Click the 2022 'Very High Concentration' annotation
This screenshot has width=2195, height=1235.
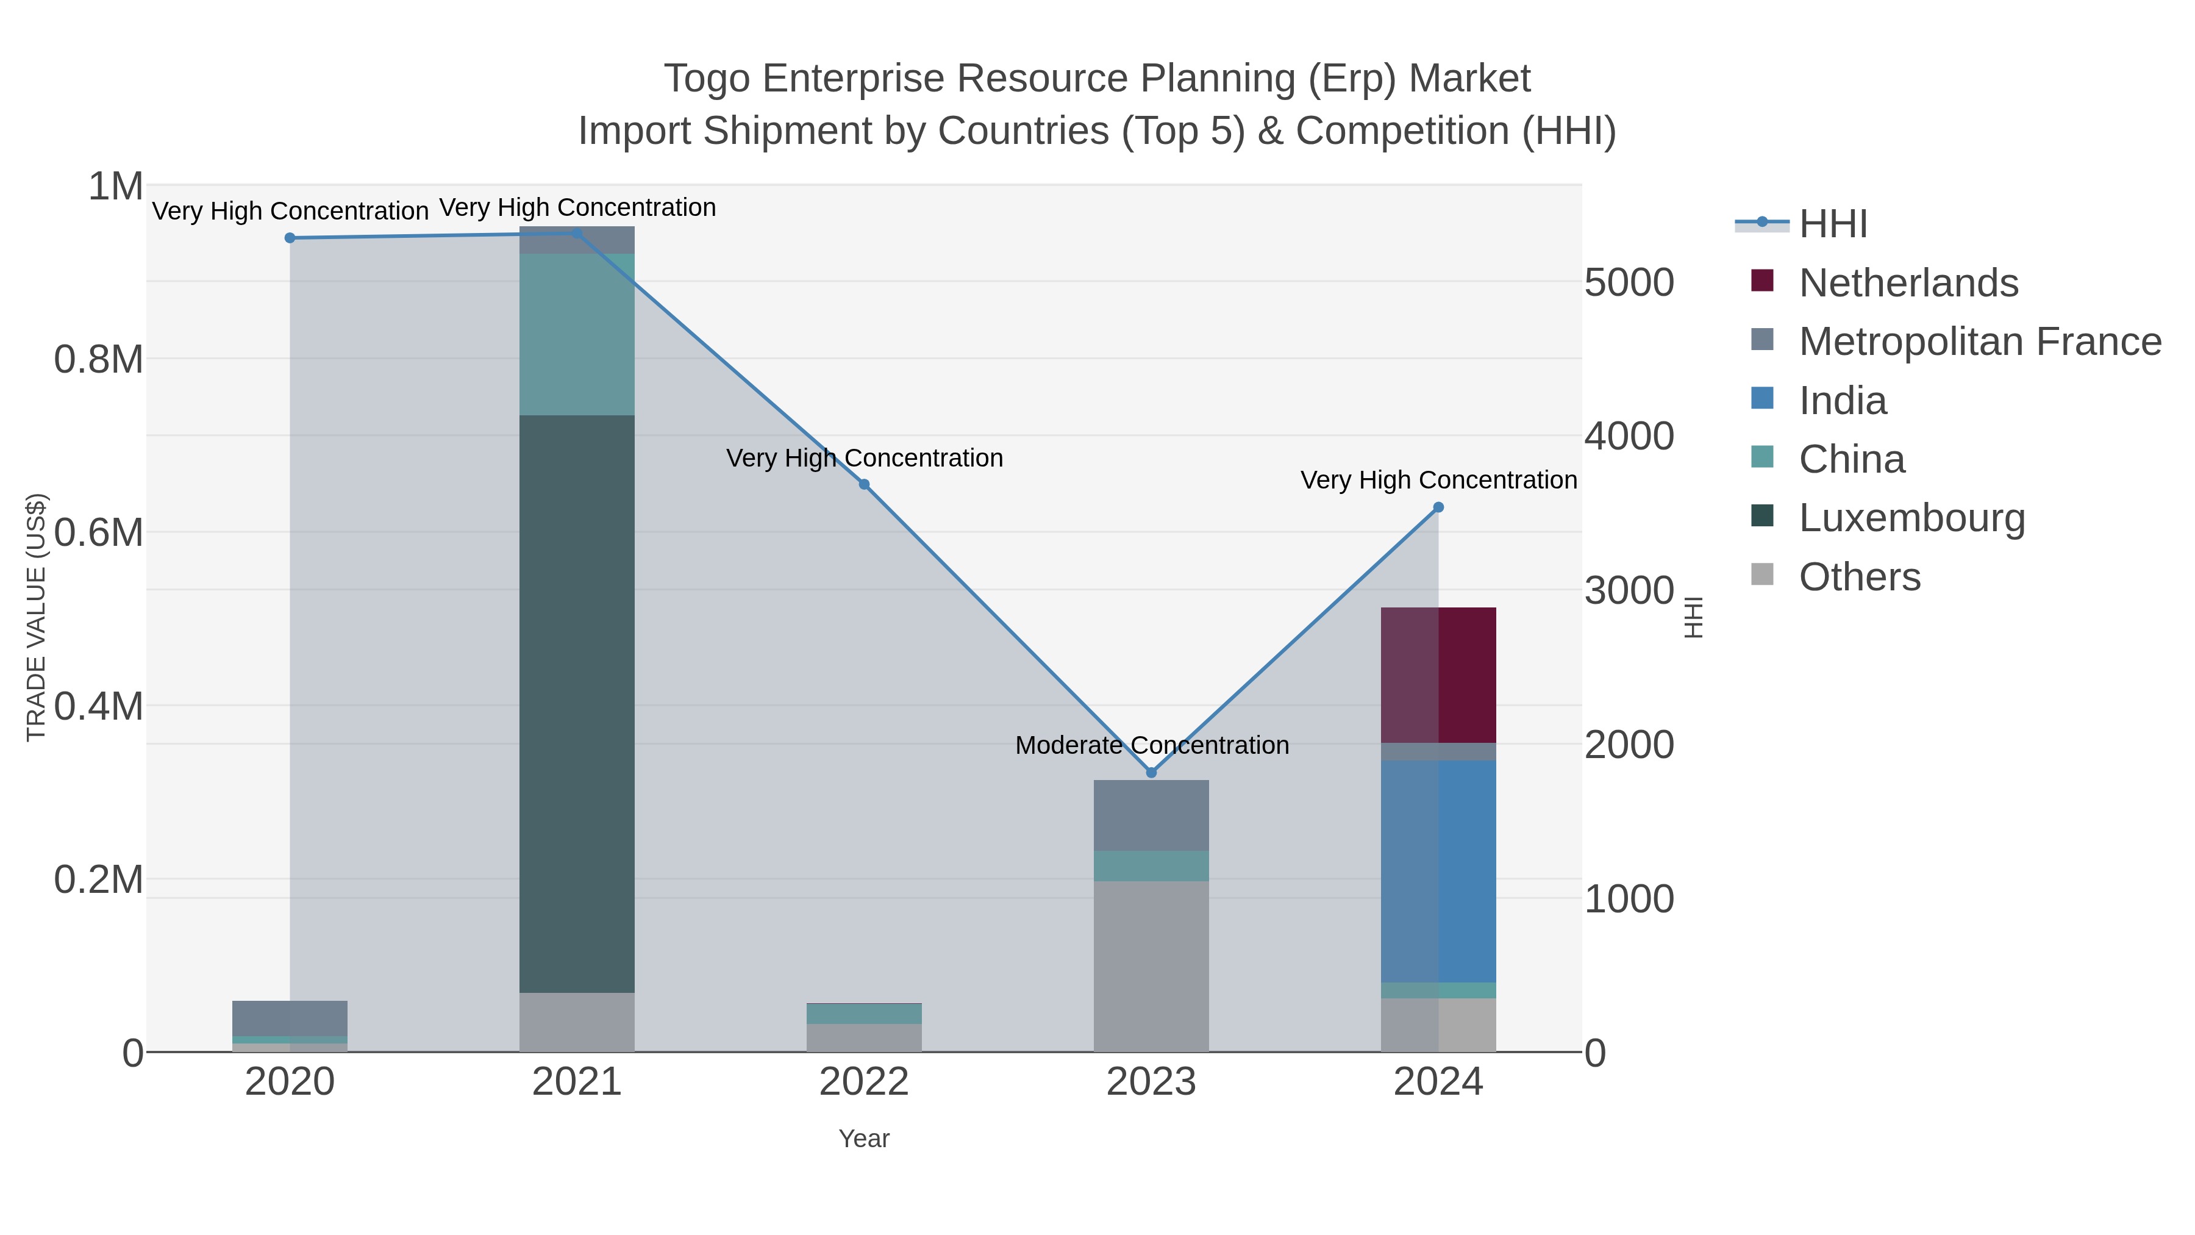coord(865,459)
